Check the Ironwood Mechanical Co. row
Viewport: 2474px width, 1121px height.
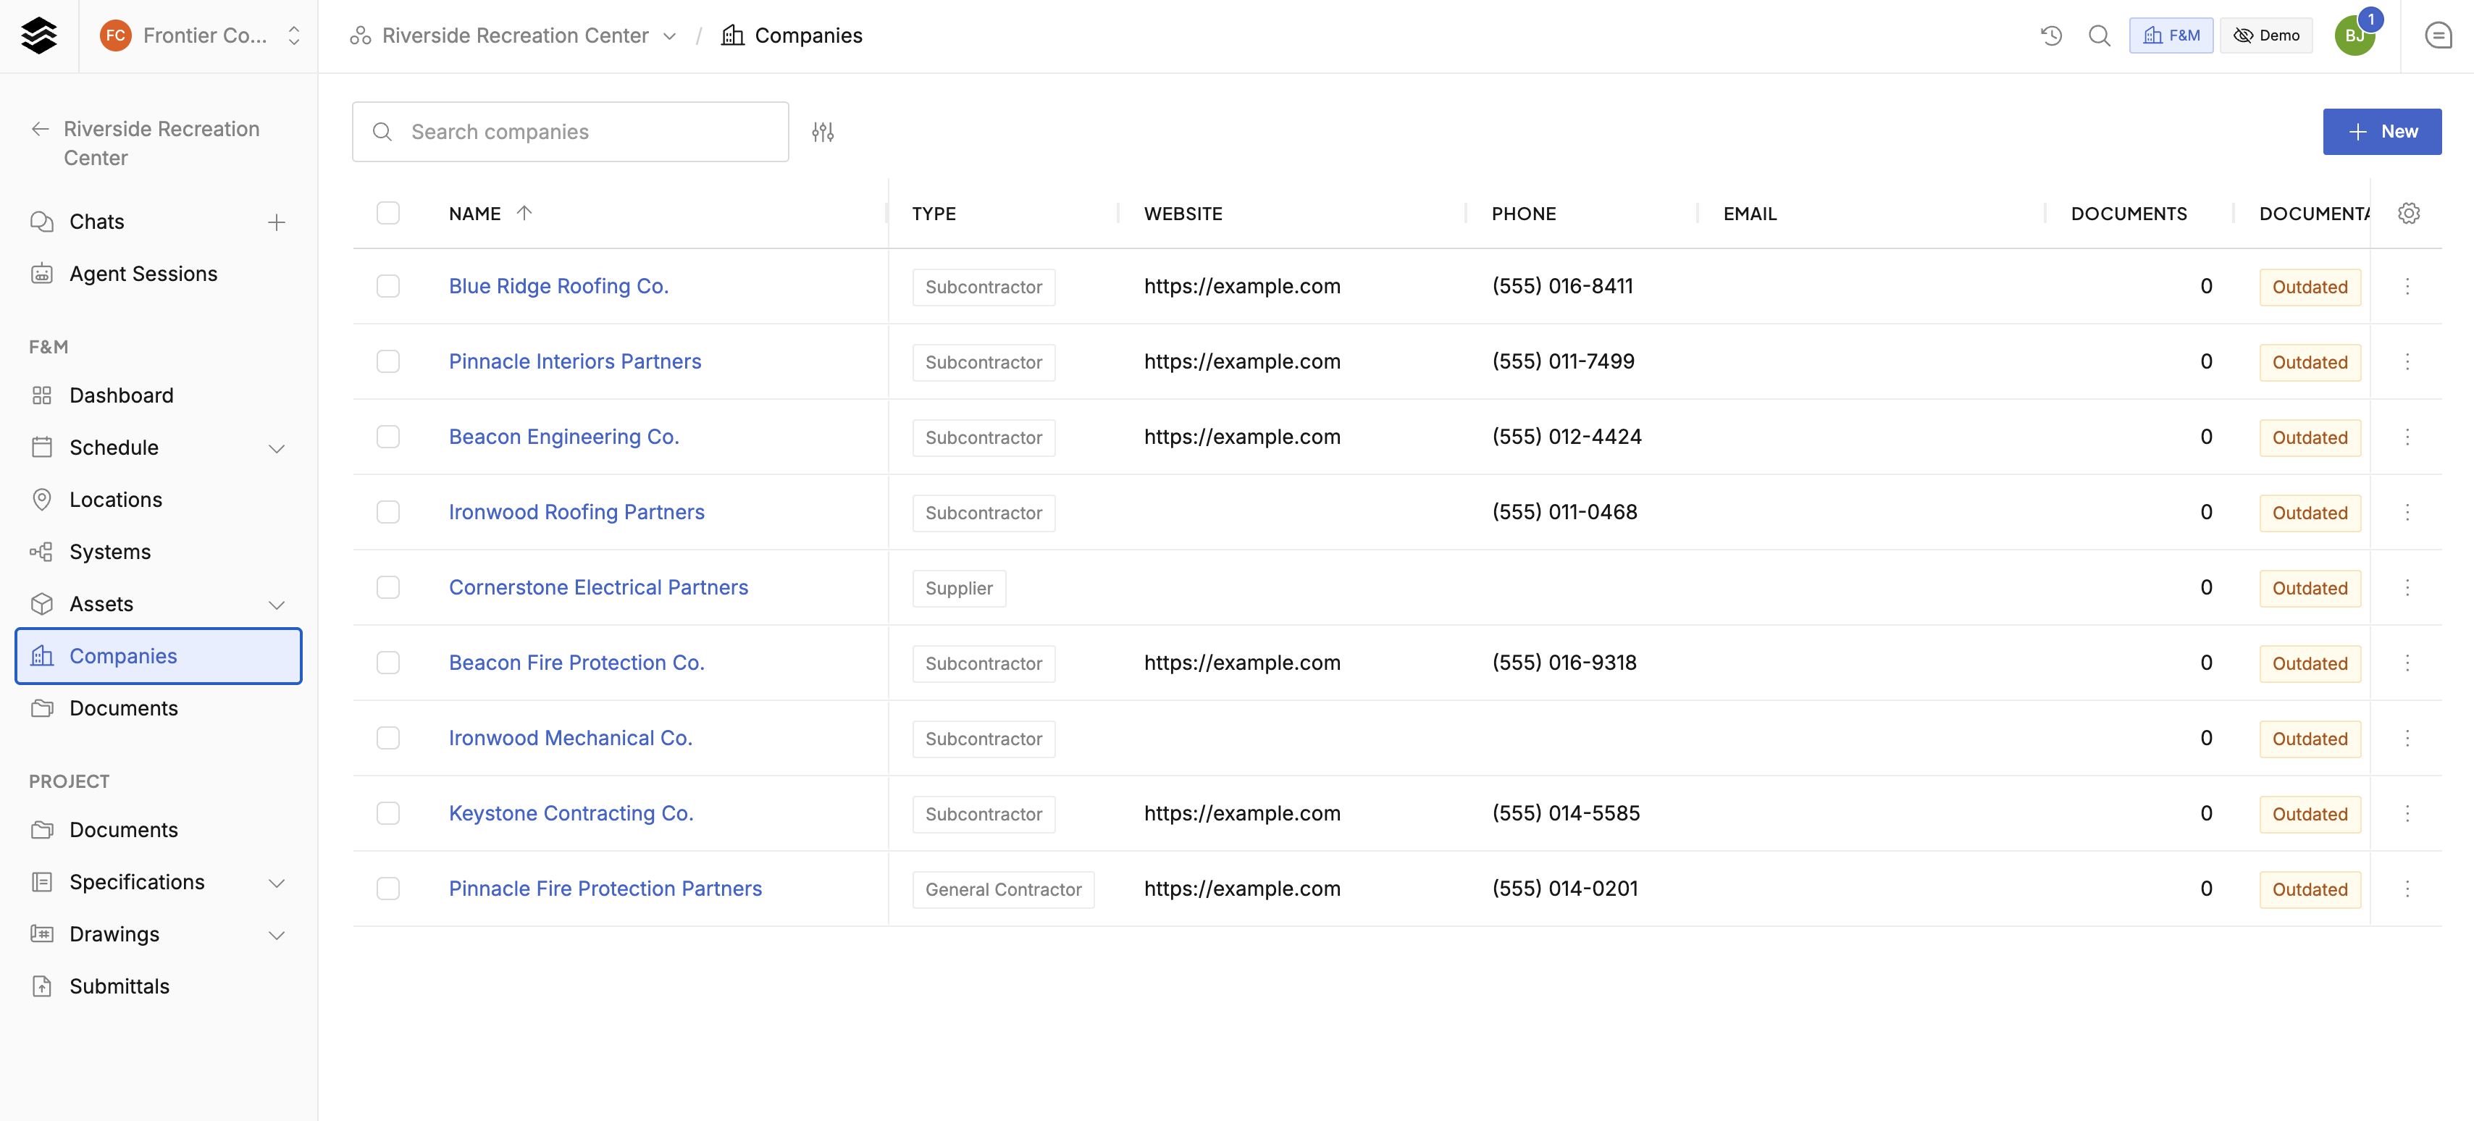tap(388, 738)
